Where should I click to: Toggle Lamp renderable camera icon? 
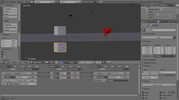point(175,17)
